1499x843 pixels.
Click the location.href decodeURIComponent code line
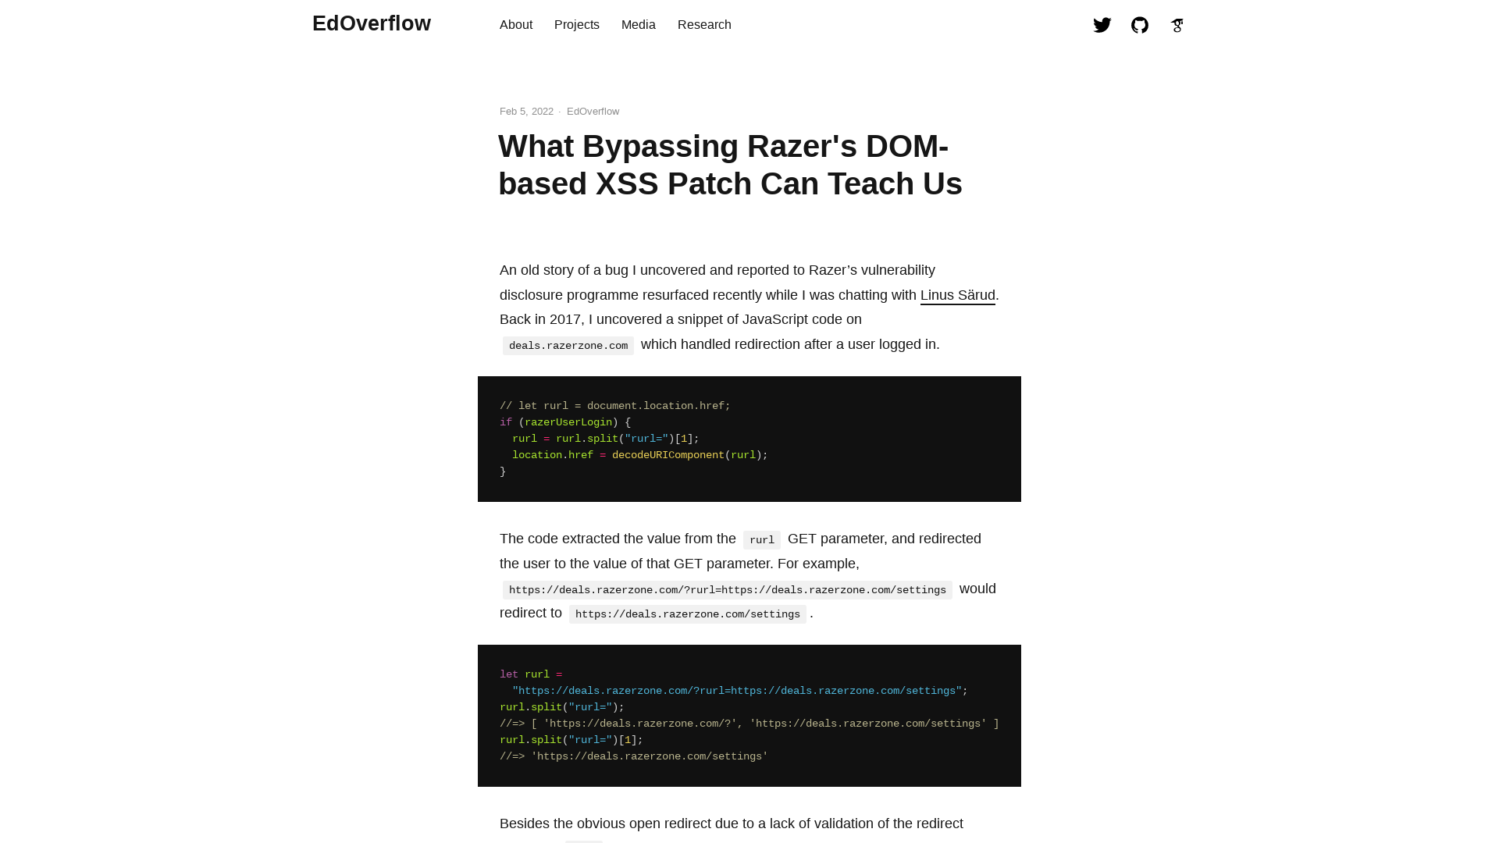(x=640, y=455)
